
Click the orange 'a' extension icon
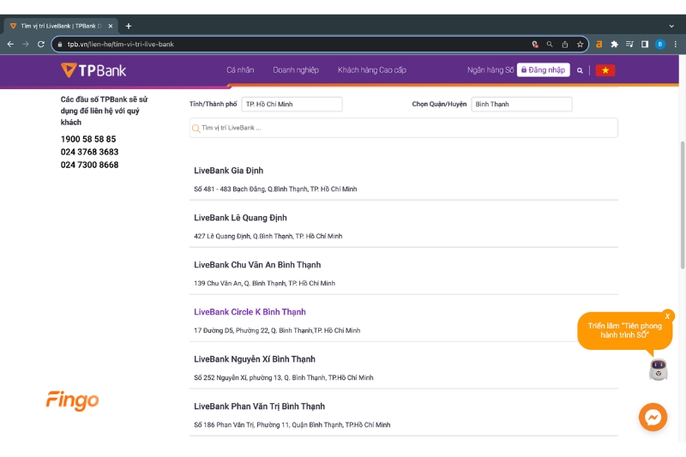point(599,45)
